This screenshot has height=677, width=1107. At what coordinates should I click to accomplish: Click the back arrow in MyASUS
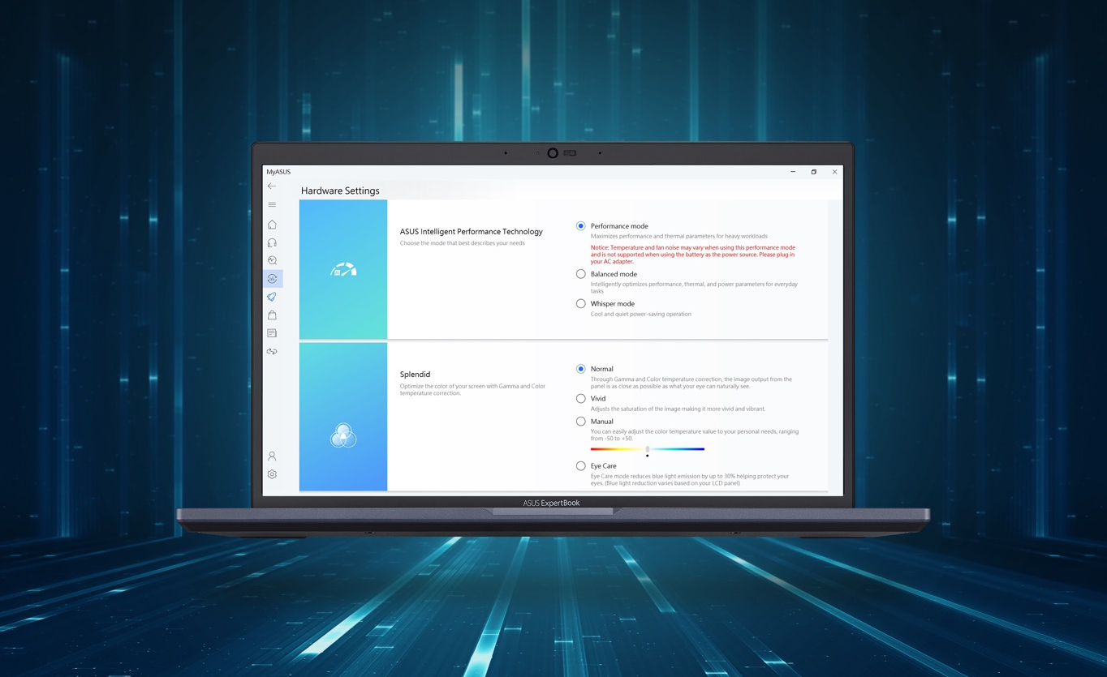pos(272,186)
